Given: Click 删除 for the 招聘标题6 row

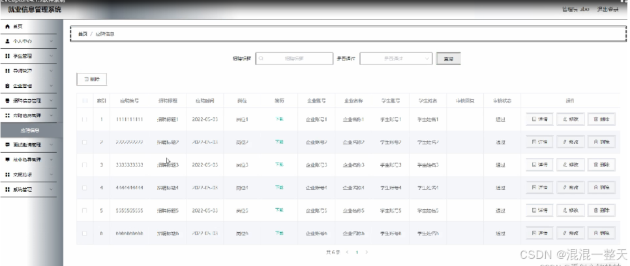Looking at the screenshot, I should pos(601,233).
